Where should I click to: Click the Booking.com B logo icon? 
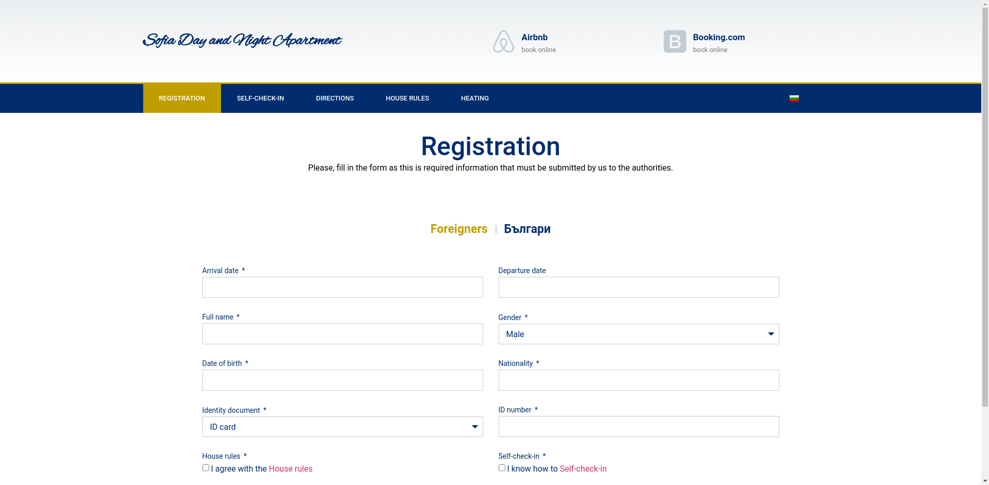[674, 41]
